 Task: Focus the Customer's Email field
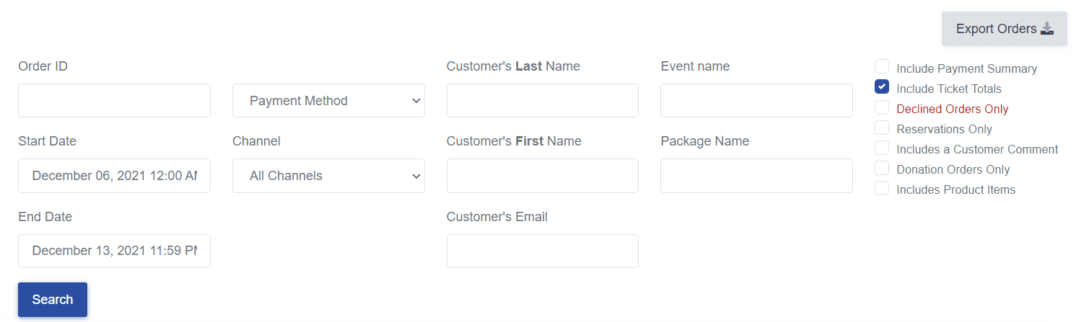542,251
